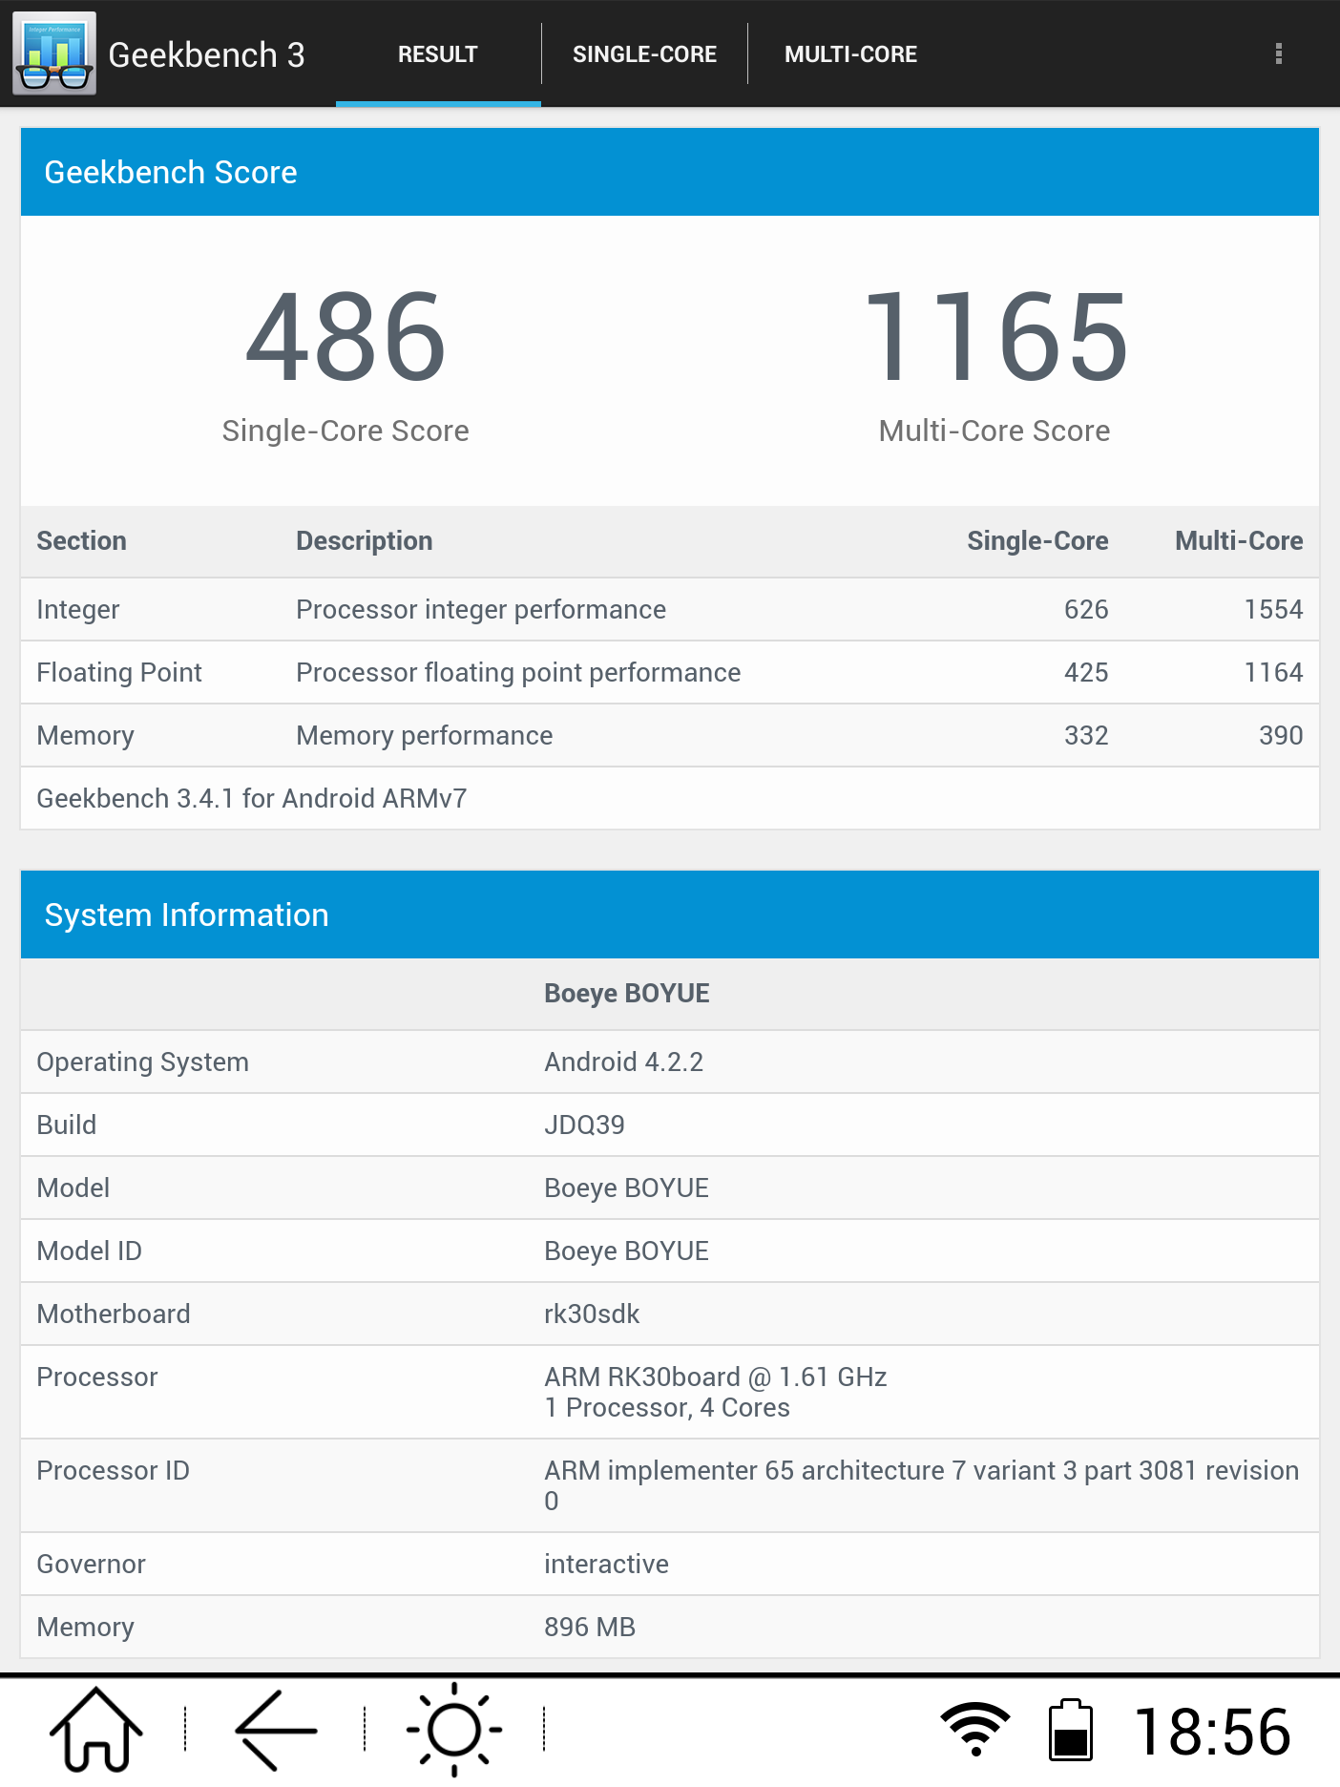Tap the Back arrow icon

coord(276,1730)
